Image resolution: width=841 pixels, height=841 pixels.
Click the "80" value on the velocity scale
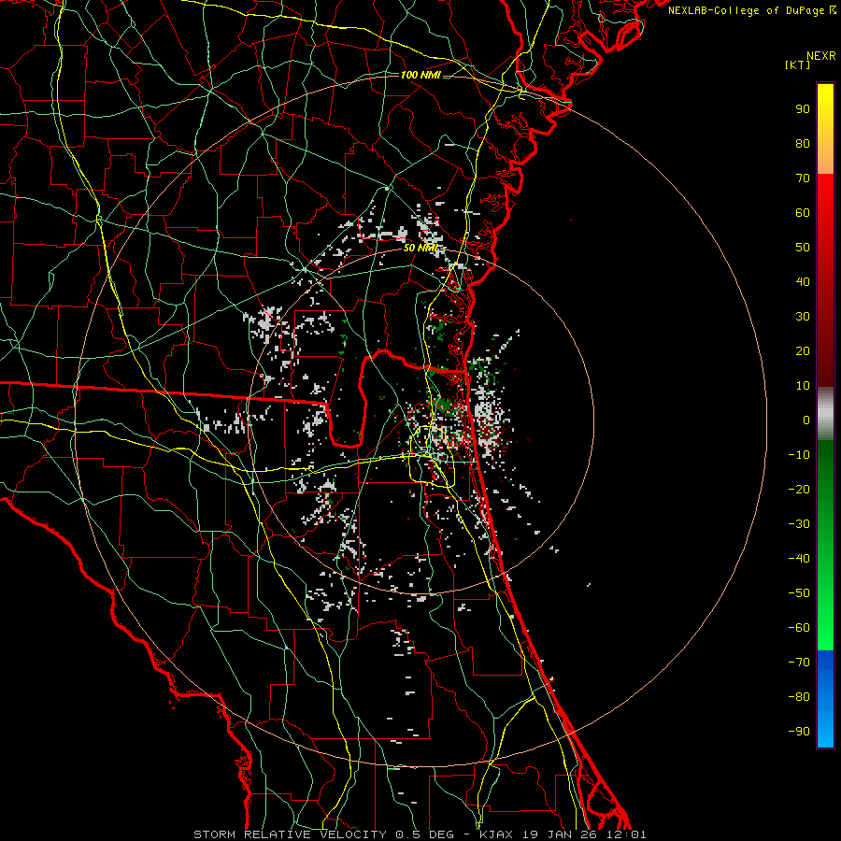[x=803, y=144]
